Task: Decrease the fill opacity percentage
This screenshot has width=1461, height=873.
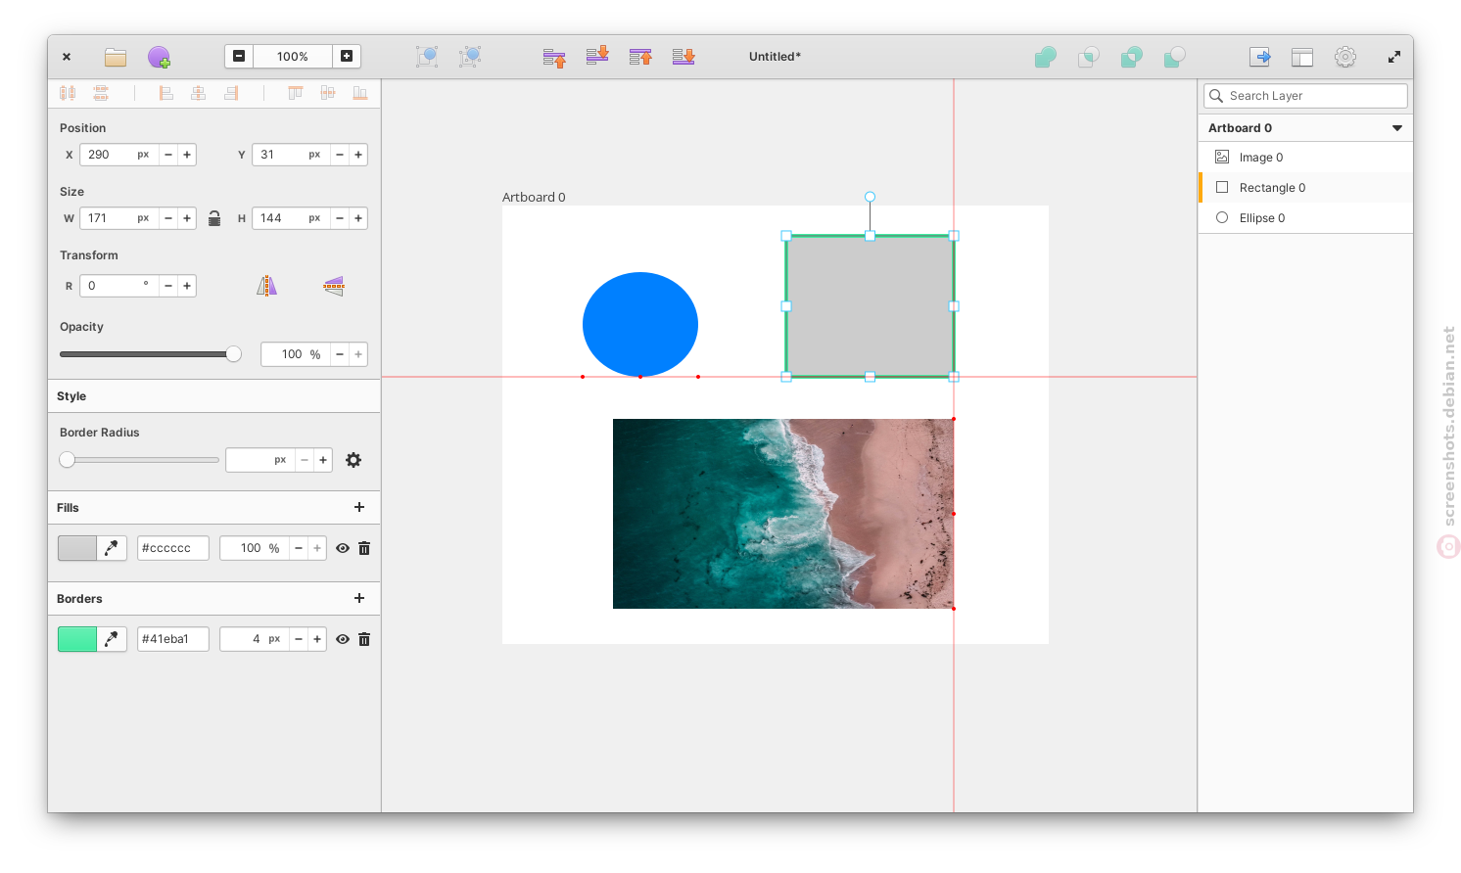Action: click(x=299, y=548)
